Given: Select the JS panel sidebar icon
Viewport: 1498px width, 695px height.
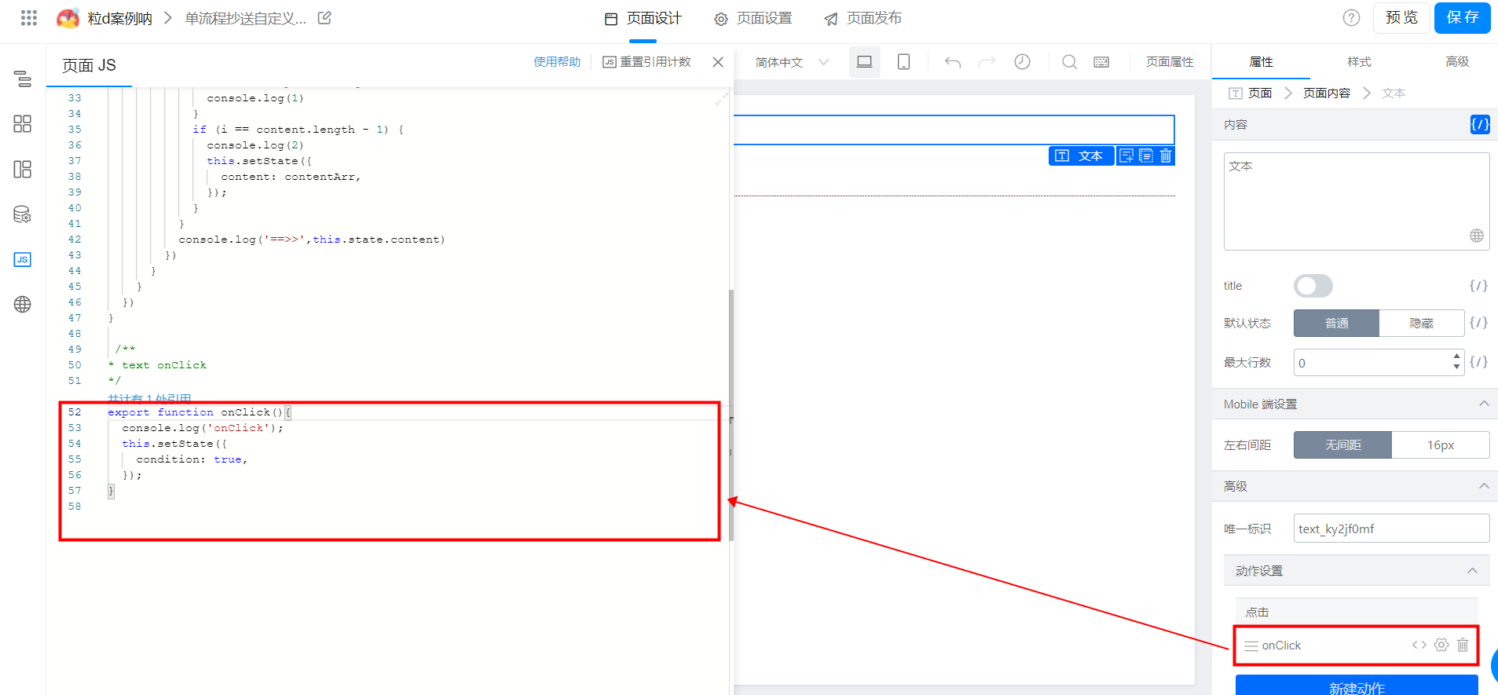Looking at the screenshot, I should coord(23,259).
